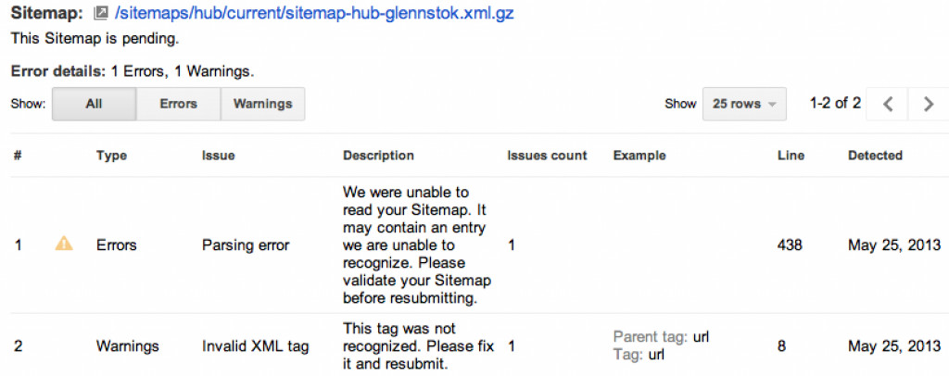Open the sitemap-hub-glennstok.xml.gz link
Image resolution: width=949 pixels, height=376 pixels.
tap(314, 13)
